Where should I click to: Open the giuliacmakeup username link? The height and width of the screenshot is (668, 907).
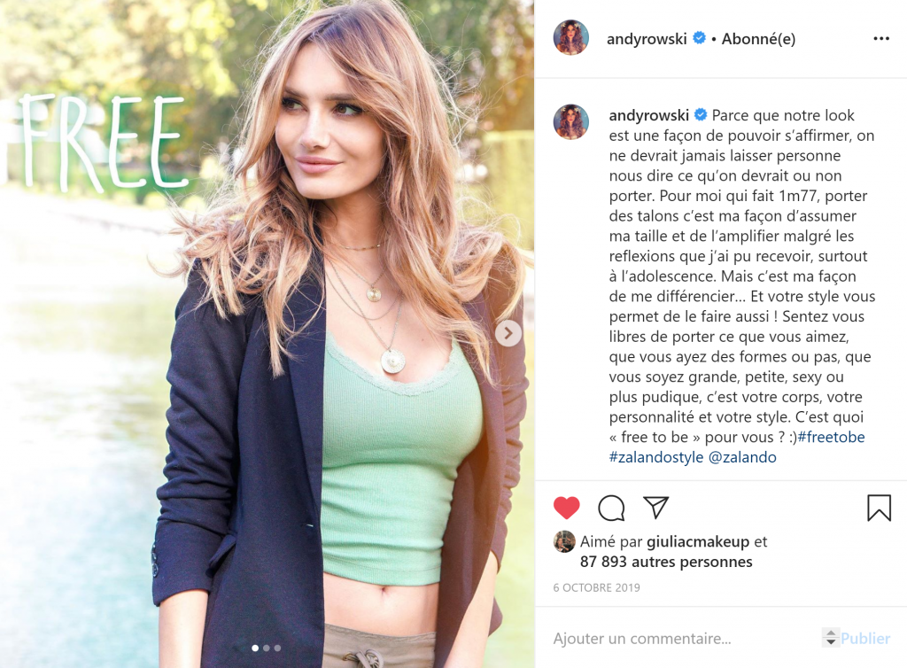(698, 542)
